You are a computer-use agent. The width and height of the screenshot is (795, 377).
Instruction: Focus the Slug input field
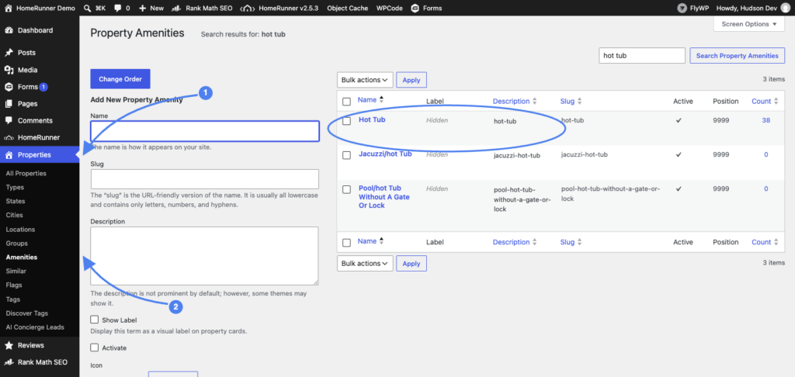pyautogui.click(x=205, y=179)
